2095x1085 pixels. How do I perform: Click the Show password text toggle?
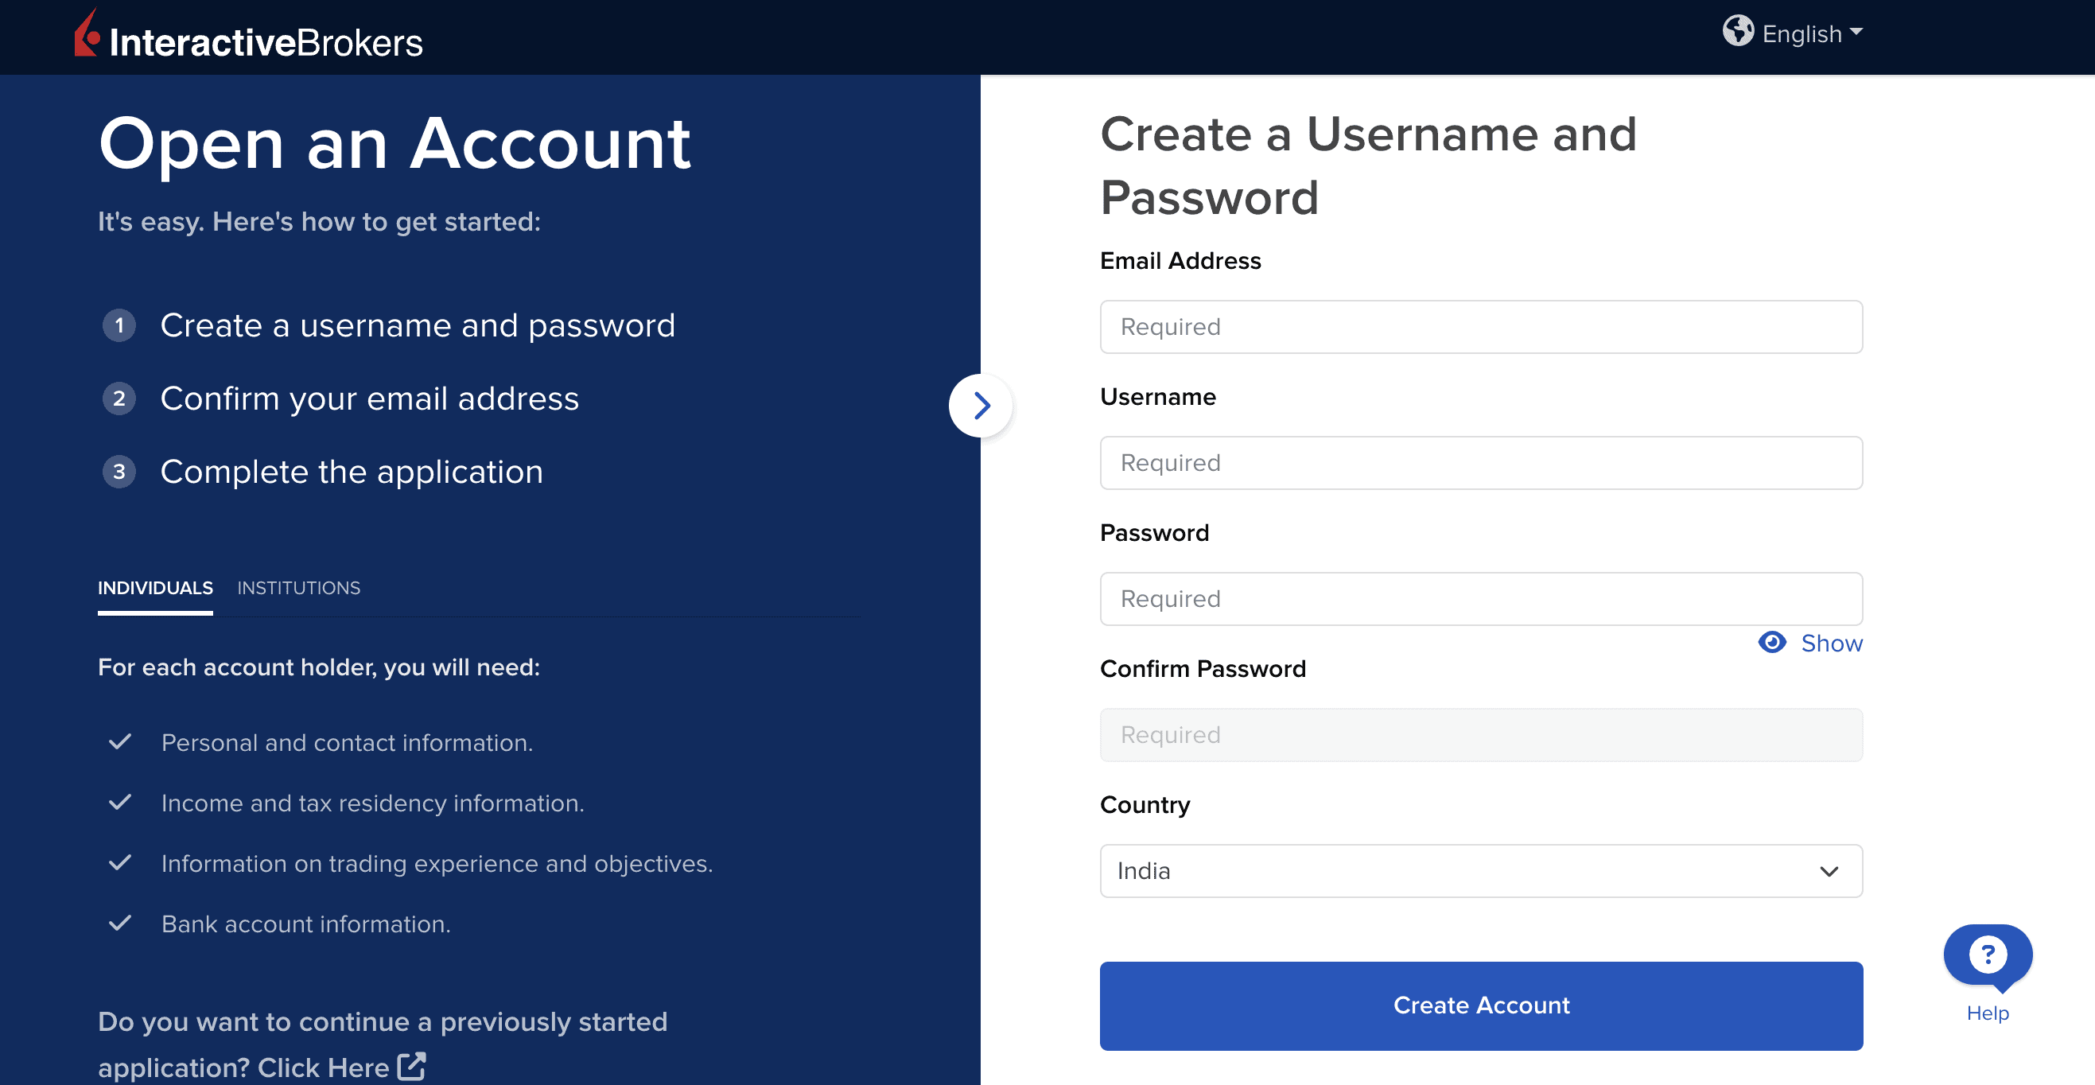[1831, 644]
